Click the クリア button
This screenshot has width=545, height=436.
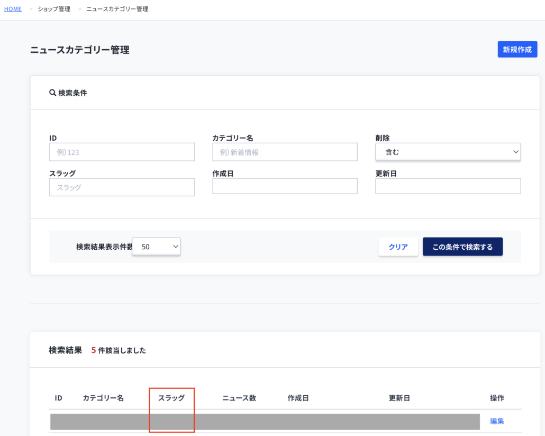click(x=398, y=247)
